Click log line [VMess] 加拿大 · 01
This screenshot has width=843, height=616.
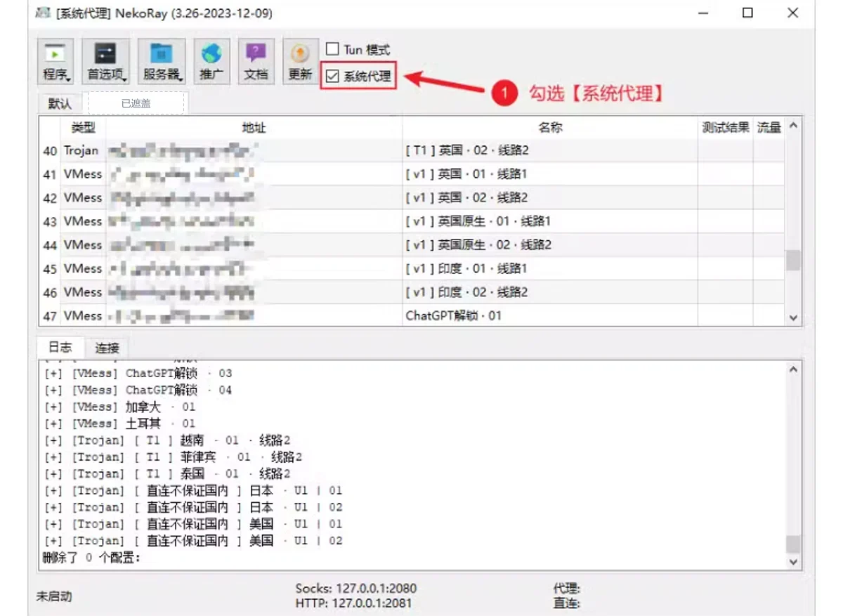click(120, 407)
